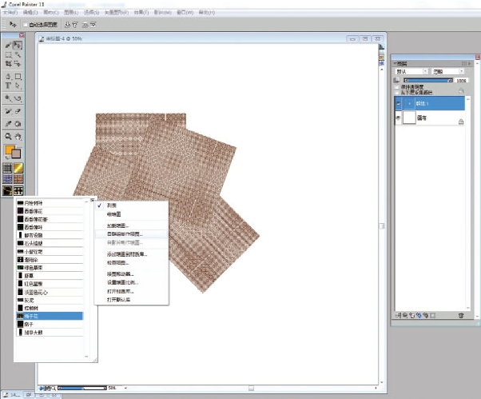The height and width of the screenshot is (399, 481).
Task: Select the Brush tool in the toolbox
Action: click(8, 46)
